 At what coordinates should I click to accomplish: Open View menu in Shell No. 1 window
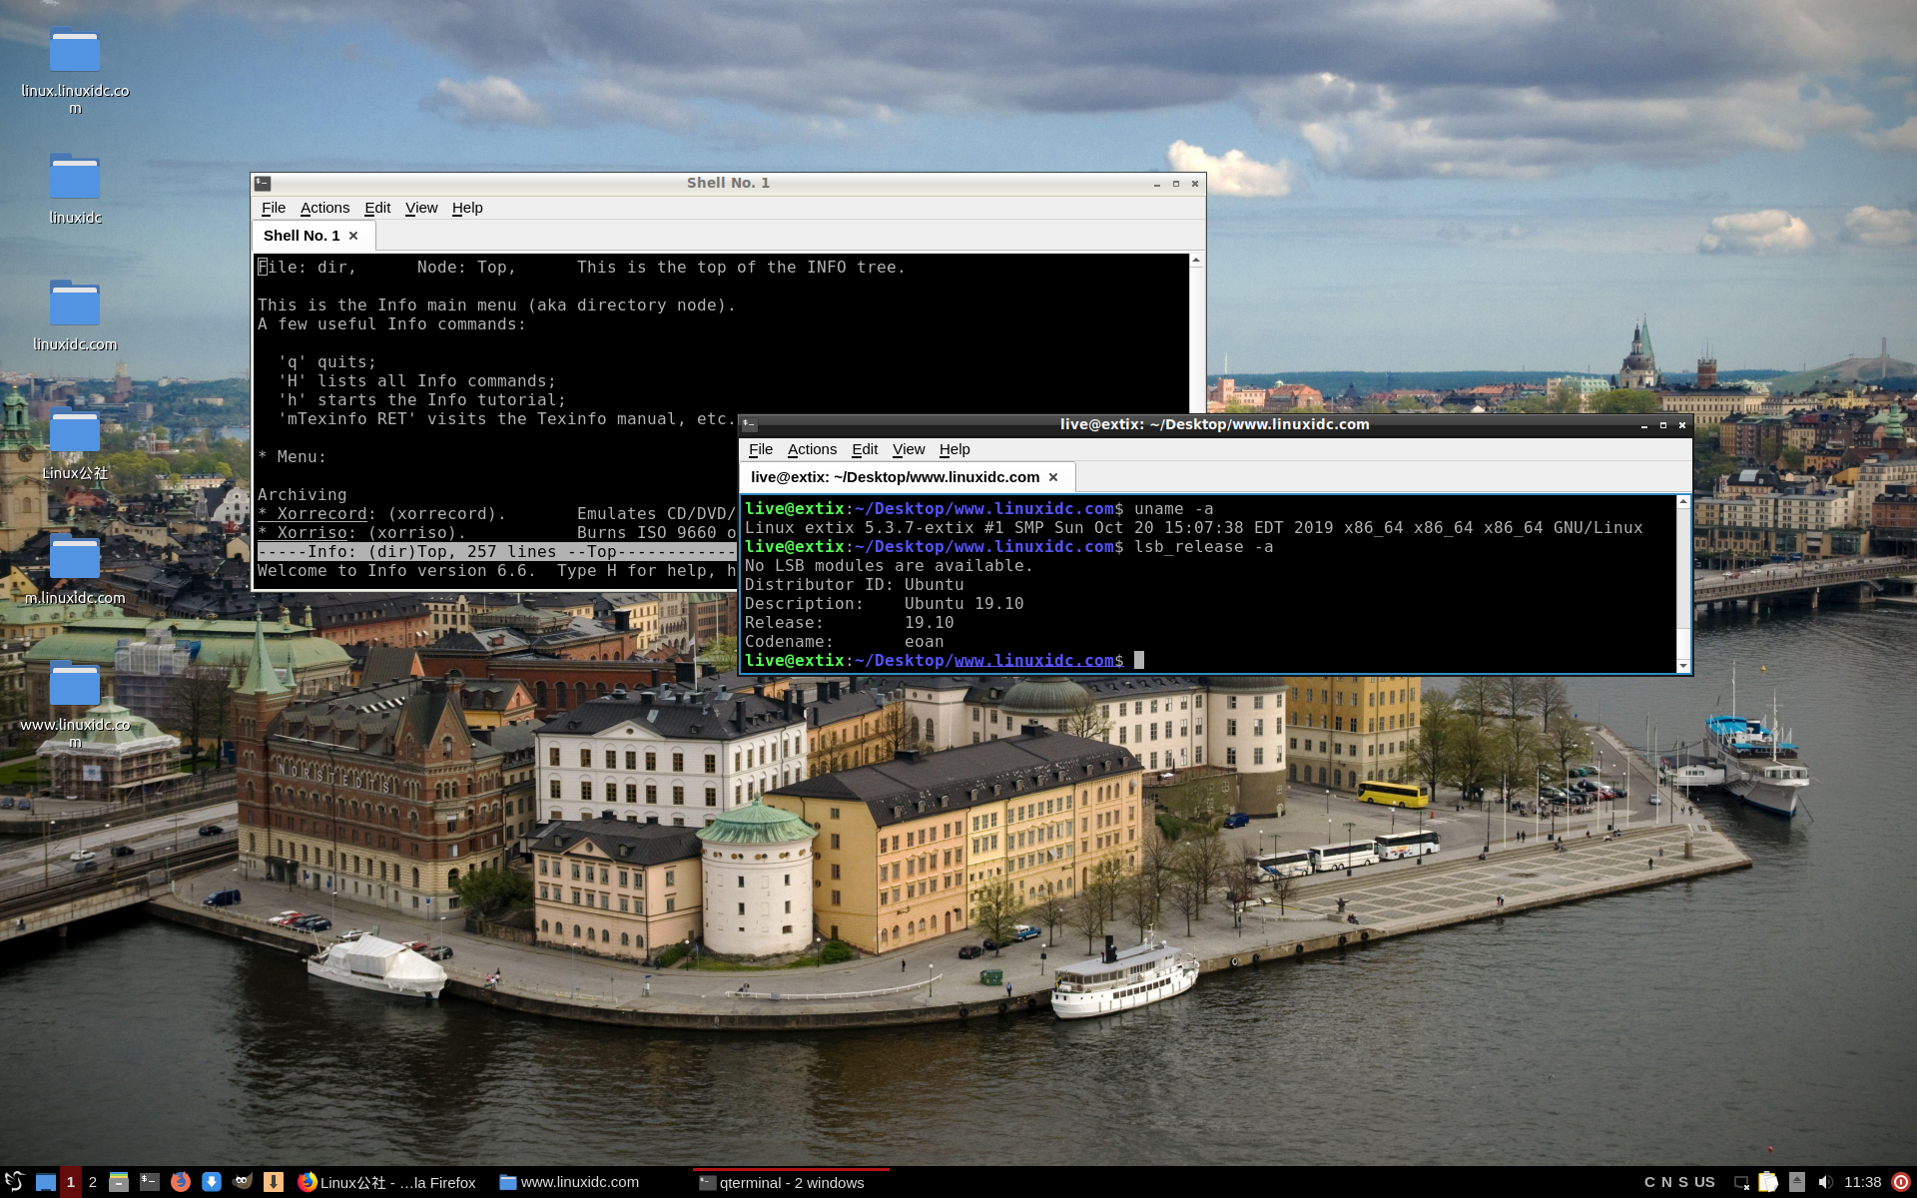(421, 208)
